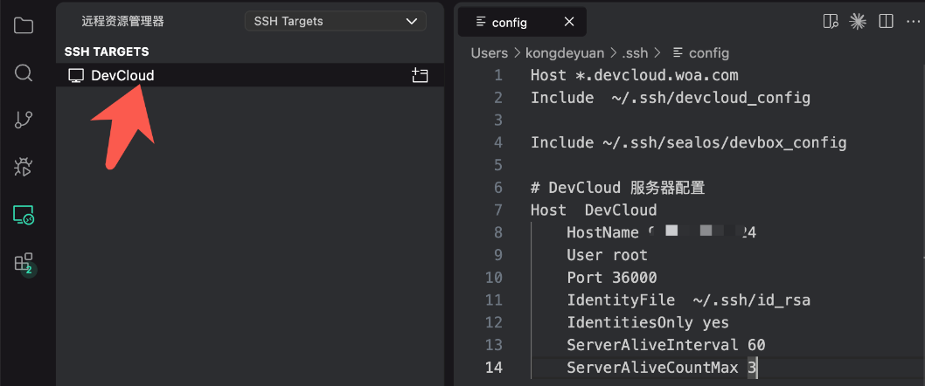Screen dimensions: 925x386
Task: Connect DevCloud in a new window
Action: click(420, 76)
